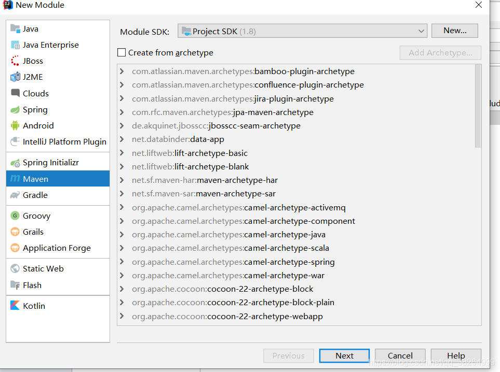The image size is (500, 372).
Task: Click the Spring leaf icon
Action: [x=15, y=110]
